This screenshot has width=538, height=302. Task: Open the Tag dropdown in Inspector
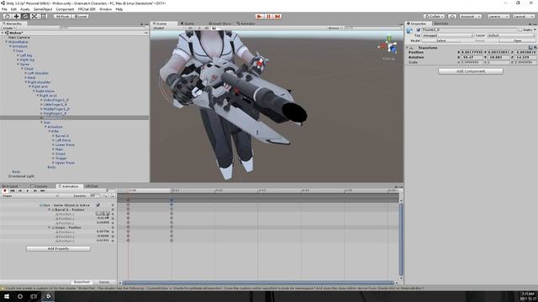coord(447,35)
